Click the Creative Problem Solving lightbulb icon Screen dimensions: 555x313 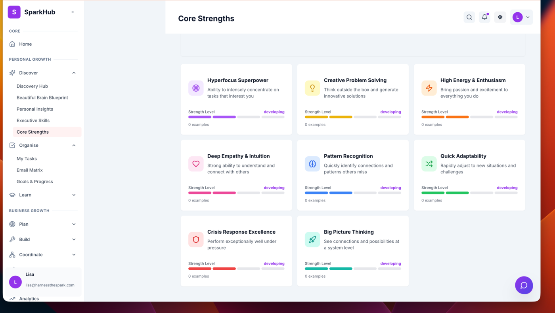[312, 88]
